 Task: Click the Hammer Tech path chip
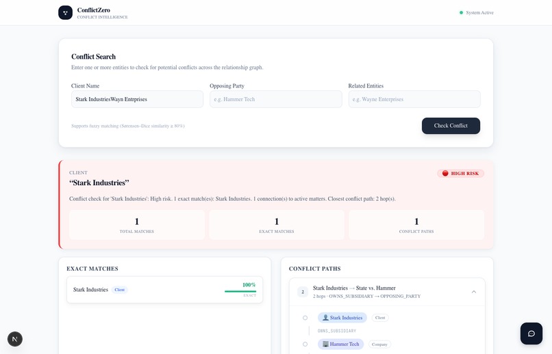pyautogui.click(x=341, y=344)
